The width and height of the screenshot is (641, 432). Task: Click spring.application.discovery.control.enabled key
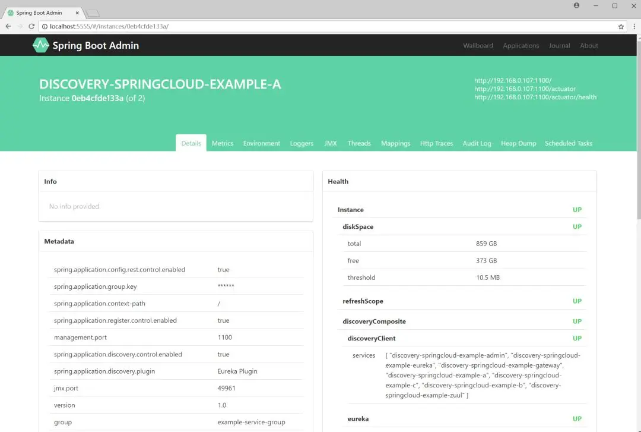click(118, 354)
